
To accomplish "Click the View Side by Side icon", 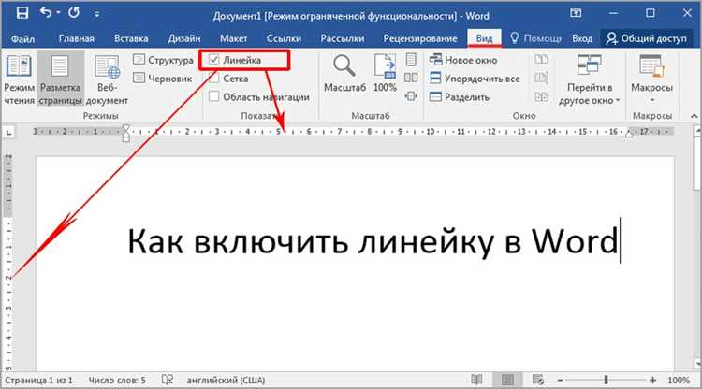I will point(541,60).
